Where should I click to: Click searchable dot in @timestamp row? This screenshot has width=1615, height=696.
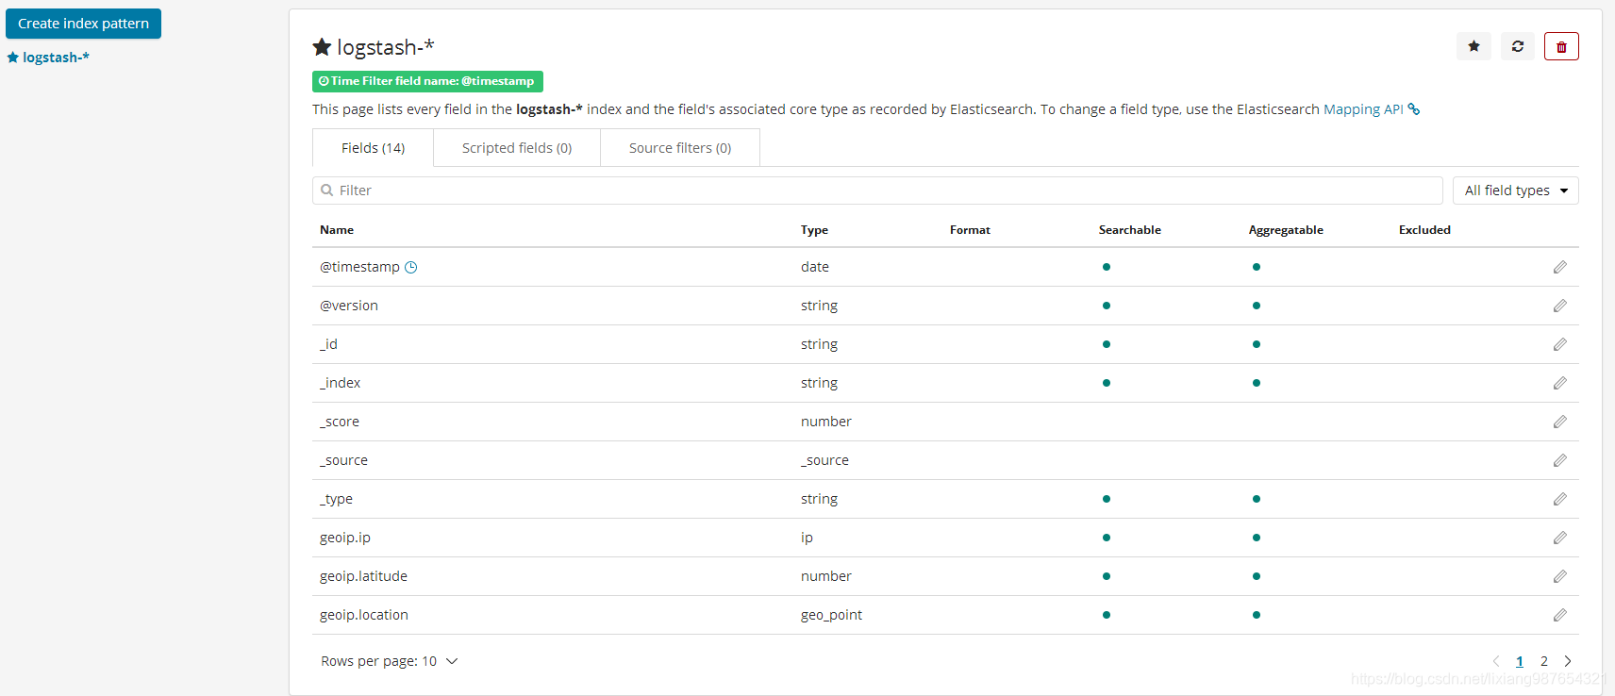pyautogui.click(x=1107, y=267)
